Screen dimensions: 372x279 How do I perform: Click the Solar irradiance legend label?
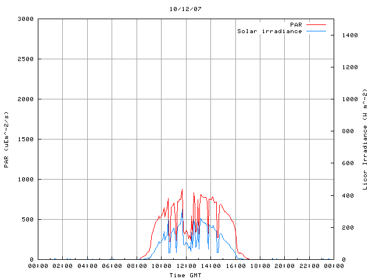pos(270,31)
